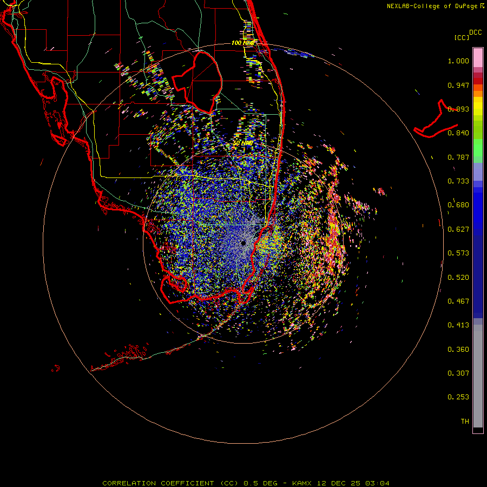Select the 0.413 color scale value
The image size is (487, 487).
point(458,325)
